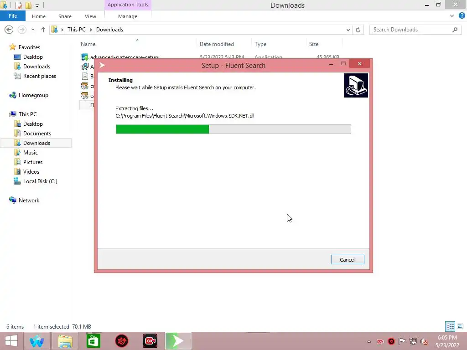This screenshot has height=350, width=467.
Task: Open the recent locations dropdown arrow
Action: click(33, 30)
